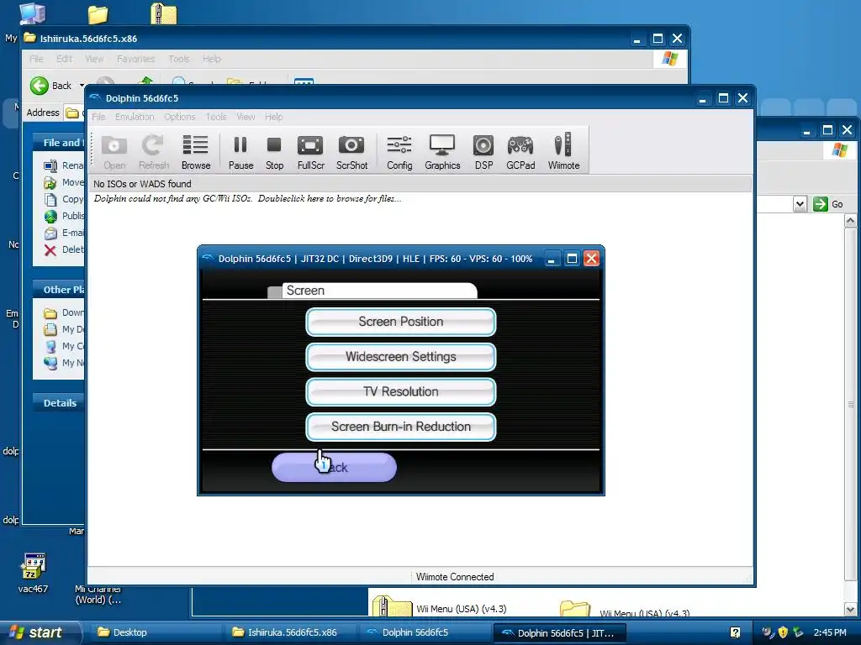Click scrollbar up arrow in background window
The height and width of the screenshot is (645, 861).
[x=851, y=221]
